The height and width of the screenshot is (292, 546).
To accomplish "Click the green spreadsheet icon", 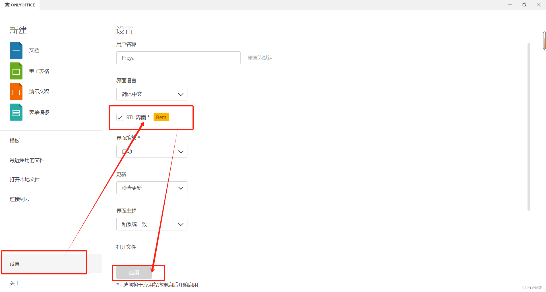I will (x=16, y=71).
